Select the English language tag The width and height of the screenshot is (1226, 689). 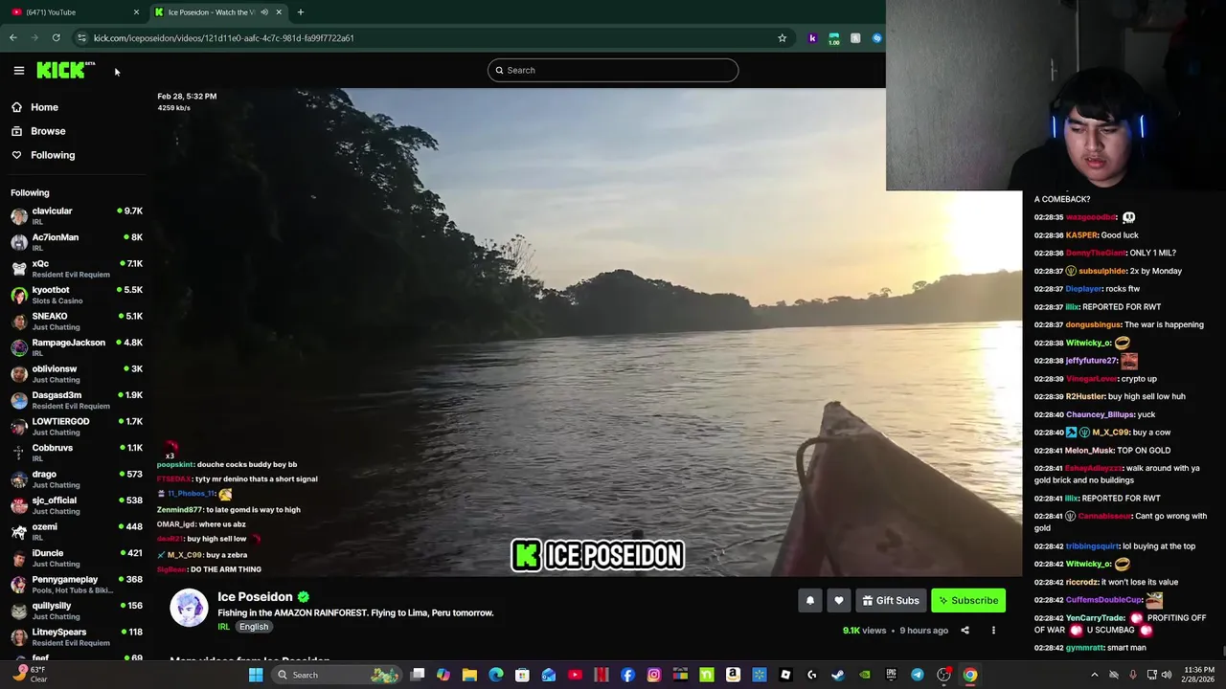pyautogui.click(x=254, y=627)
